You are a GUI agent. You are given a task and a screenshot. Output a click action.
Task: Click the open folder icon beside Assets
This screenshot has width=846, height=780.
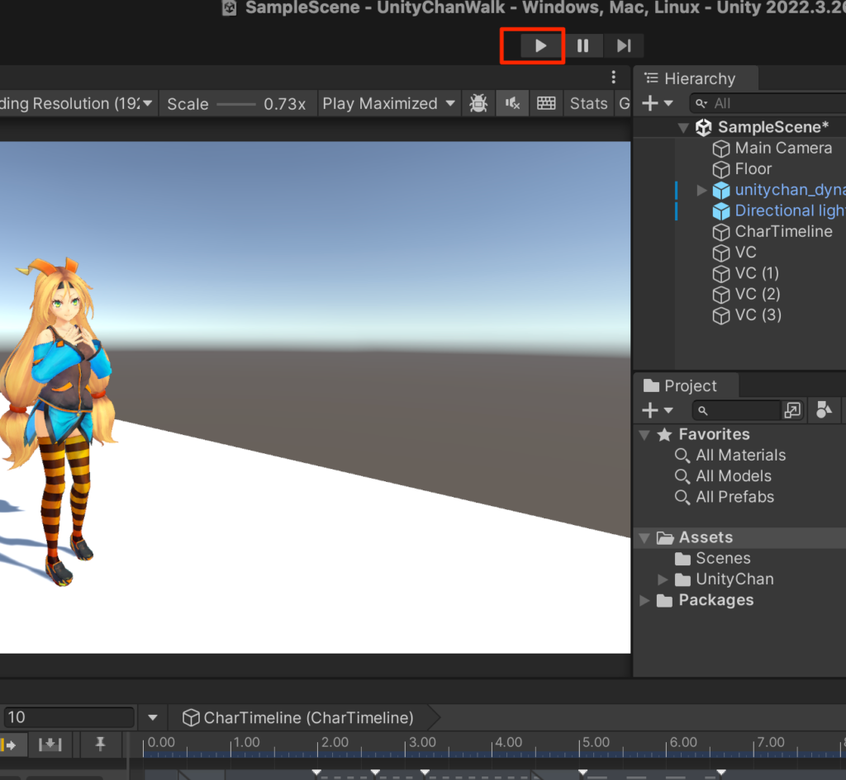coord(665,538)
